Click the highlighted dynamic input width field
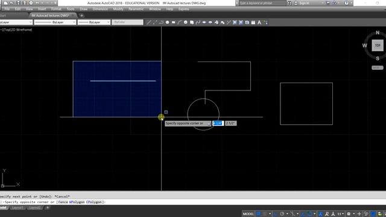The height and width of the screenshot is (217, 386). (x=218, y=123)
